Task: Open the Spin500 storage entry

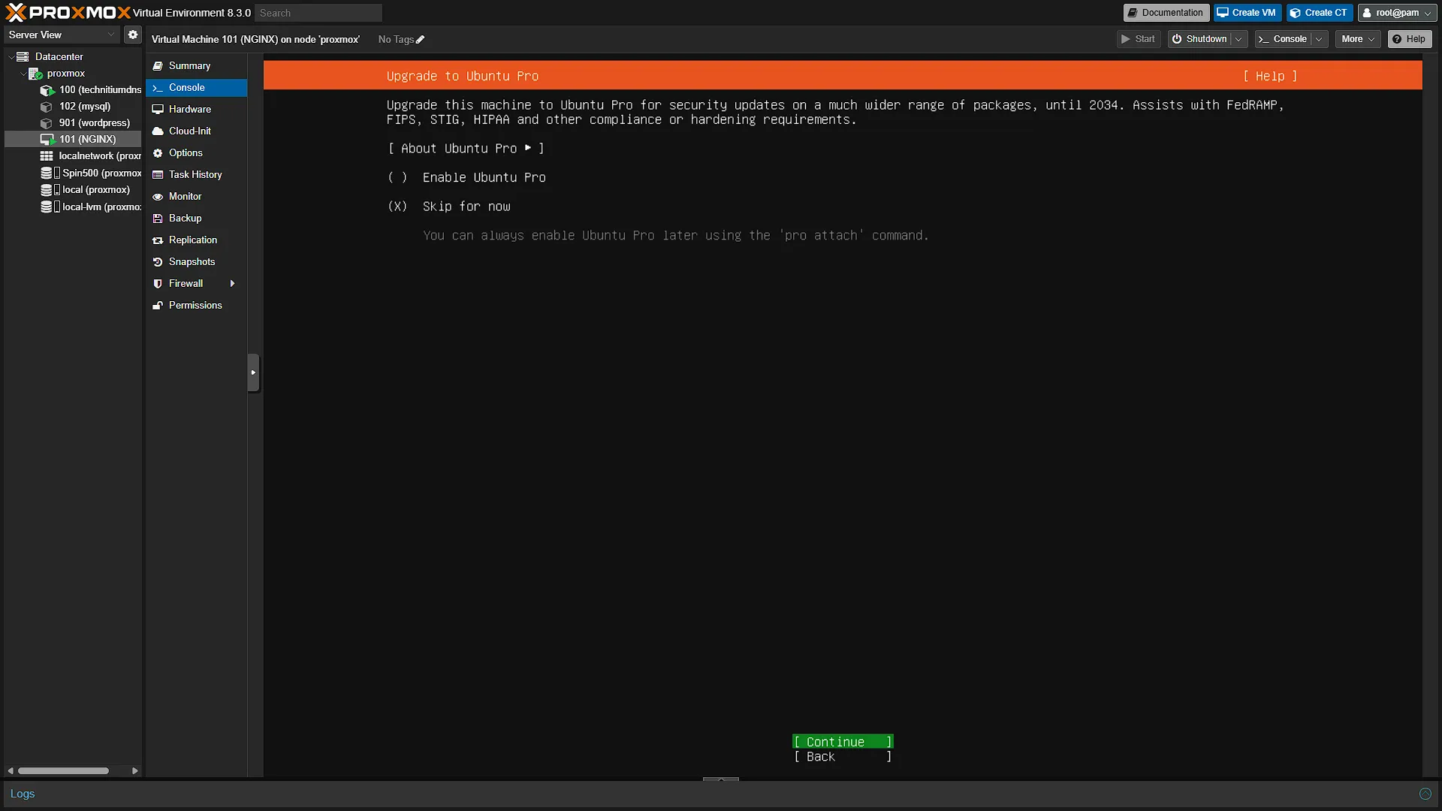Action: click(91, 173)
